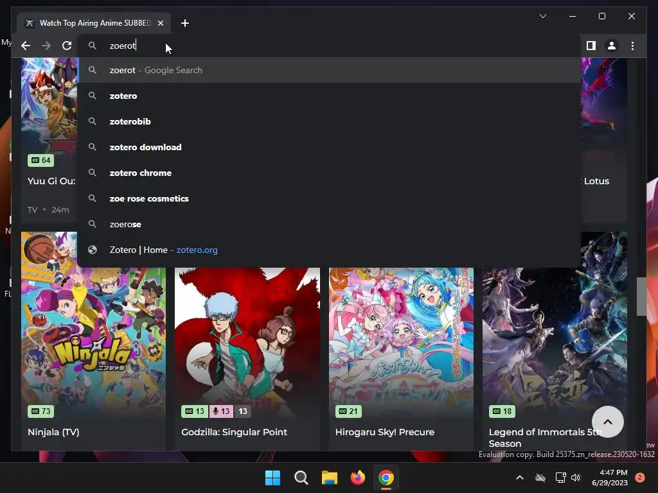
Task: Click the Hirogaru Sky! Precure title
Action: click(x=385, y=432)
